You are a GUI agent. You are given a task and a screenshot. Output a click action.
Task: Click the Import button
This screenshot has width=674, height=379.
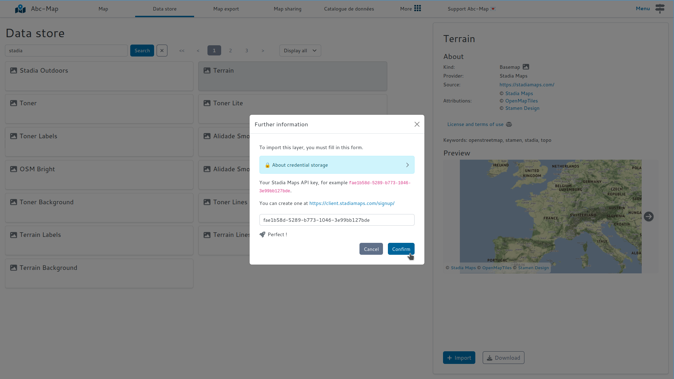coord(459,358)
